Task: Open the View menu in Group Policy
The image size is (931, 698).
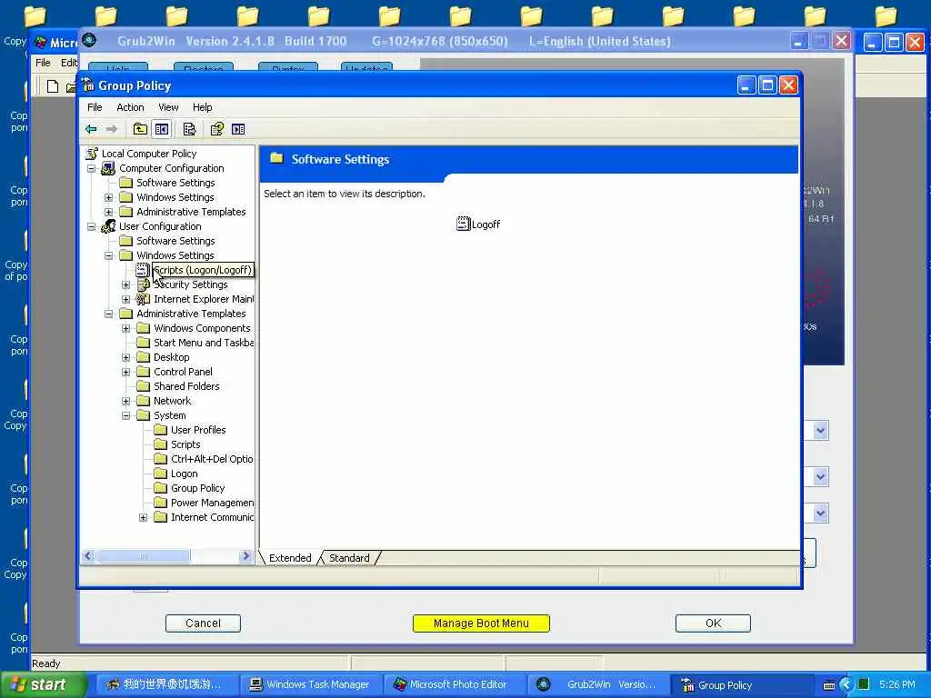Action: click(168, 107)
